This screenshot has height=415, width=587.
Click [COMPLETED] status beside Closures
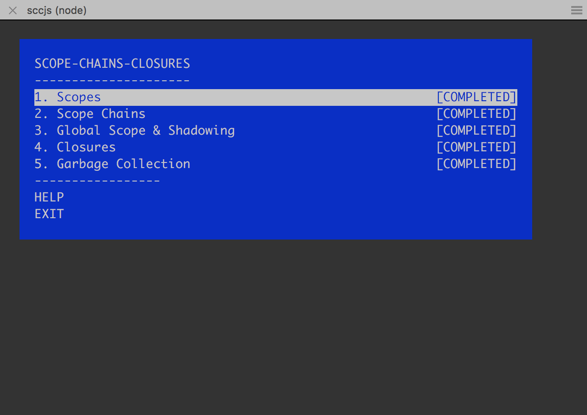476,148
